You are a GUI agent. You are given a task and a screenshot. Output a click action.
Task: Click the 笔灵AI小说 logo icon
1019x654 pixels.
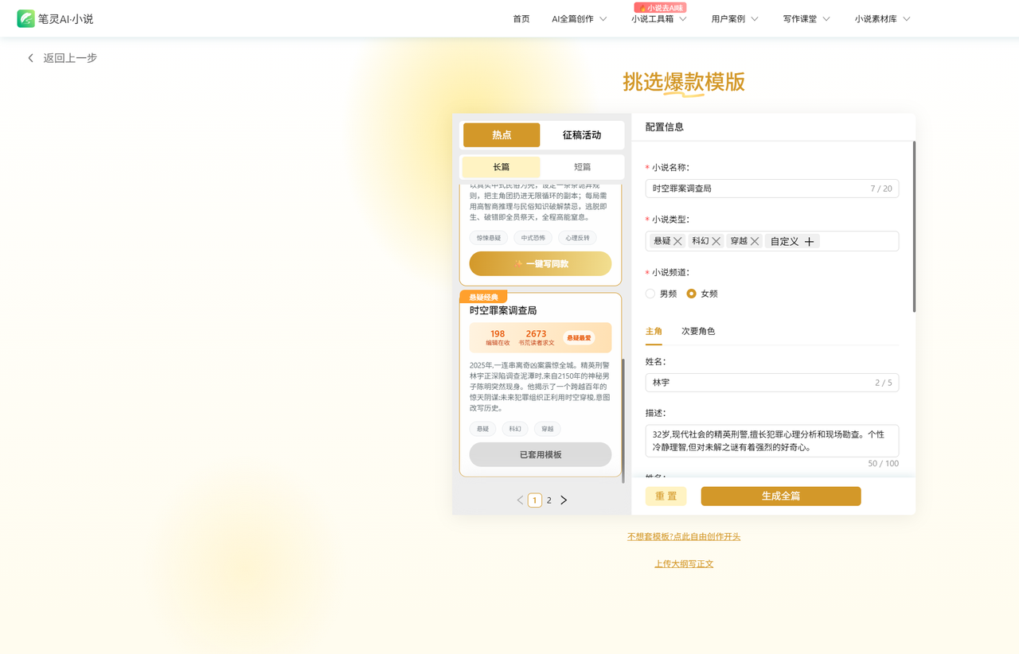coord(26,18)
